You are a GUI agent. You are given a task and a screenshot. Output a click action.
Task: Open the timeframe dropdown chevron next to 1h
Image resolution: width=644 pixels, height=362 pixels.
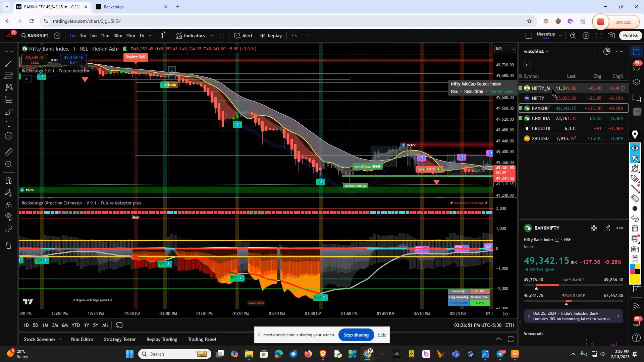[x=150, y=36]
